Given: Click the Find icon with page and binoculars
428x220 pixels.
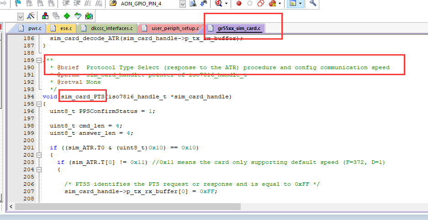Looking at the screenshot, I should 193,3.
